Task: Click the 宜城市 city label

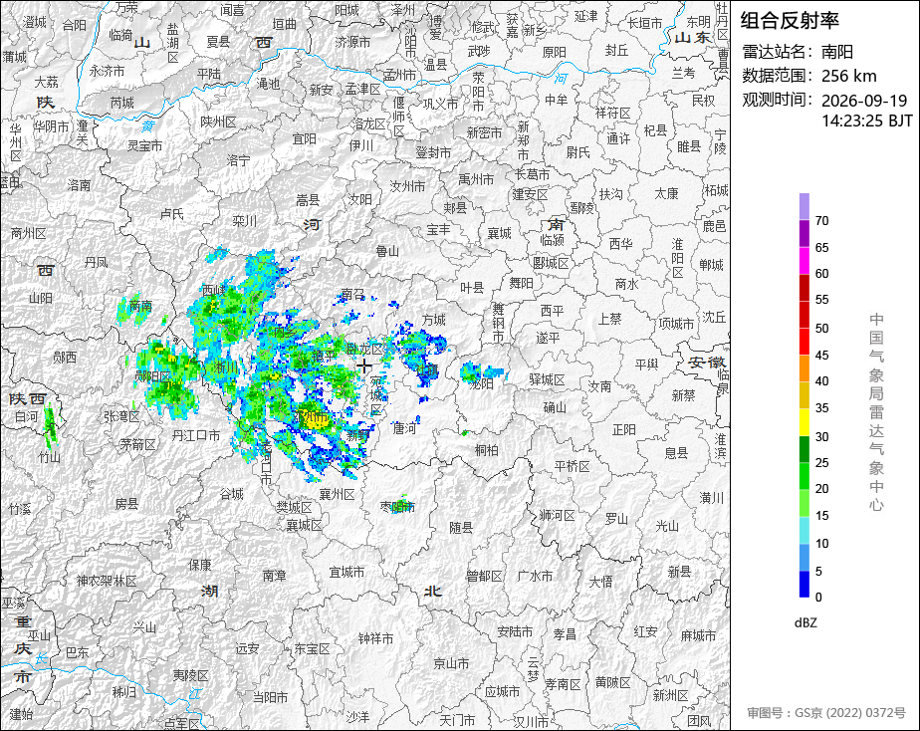Action: (x=346, y=572)
